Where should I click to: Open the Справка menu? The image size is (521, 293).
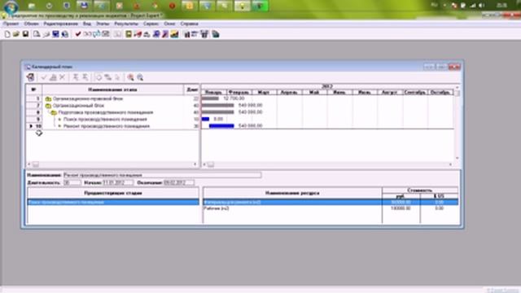189,24
